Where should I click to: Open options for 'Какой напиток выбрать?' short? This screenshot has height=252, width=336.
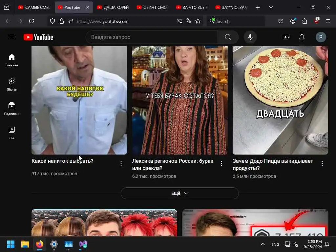click(121, 163)
